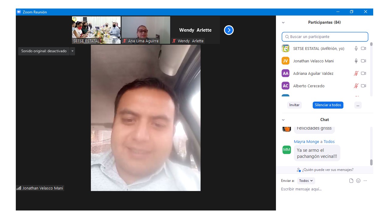Focus the Buscar un participante search field

point(325,37)
